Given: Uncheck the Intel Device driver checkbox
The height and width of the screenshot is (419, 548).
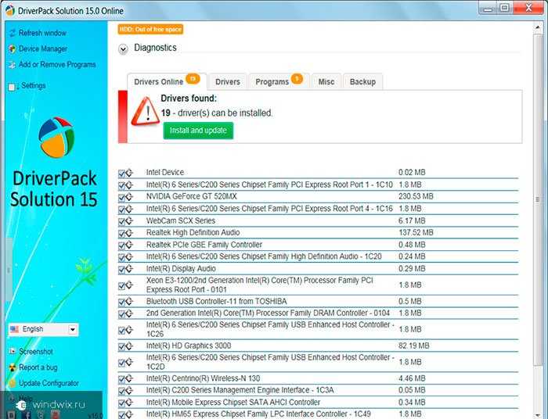Looking at the screenshot, I should point(121,174).
